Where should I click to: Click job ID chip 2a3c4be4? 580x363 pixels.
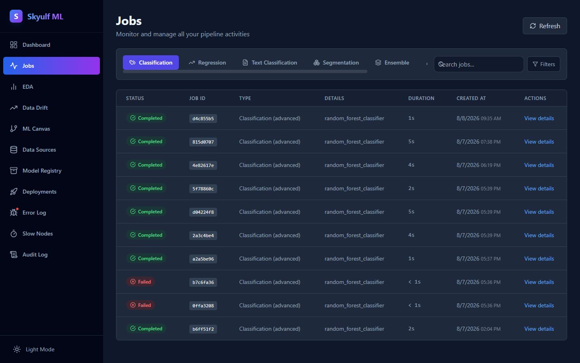[203, 236]
